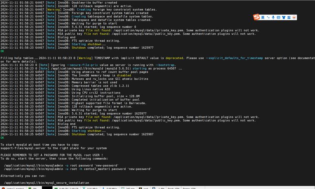Viewport: 315px width, 189px height.
Task: Click 'To start mysqld at boot time' line
Action: coord(39,145)
